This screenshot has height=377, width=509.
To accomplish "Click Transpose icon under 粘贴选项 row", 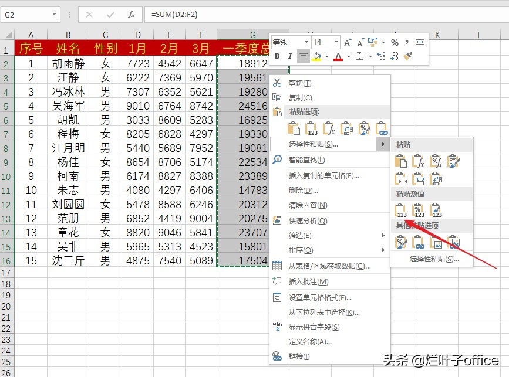I will tap(346, 128).
